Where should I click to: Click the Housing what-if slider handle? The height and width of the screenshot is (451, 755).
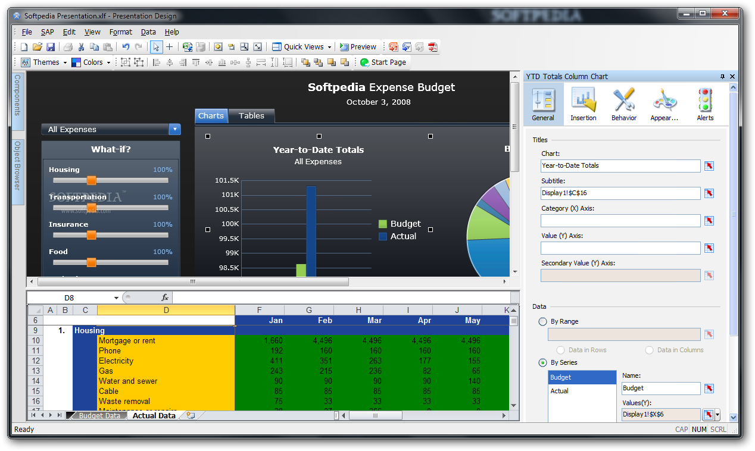click(91, 180)
